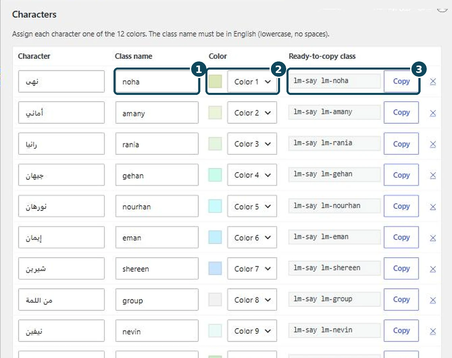Edit the nevin class name field
Image resolution: width=452 pixels, height=358 pixels.
pos(157,331)
